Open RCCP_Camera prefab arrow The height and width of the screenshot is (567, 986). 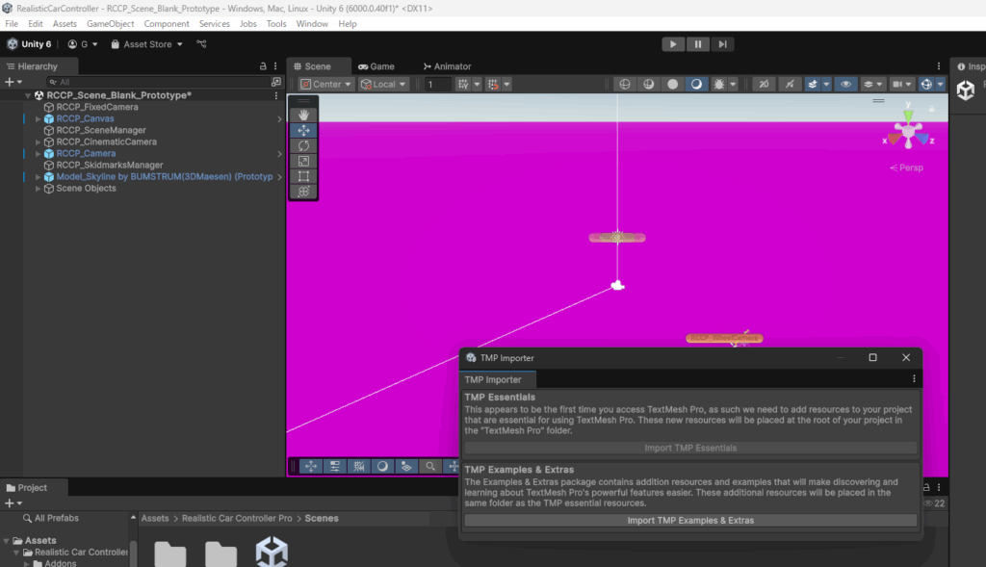pyautogui.click(x=280, y=153)
